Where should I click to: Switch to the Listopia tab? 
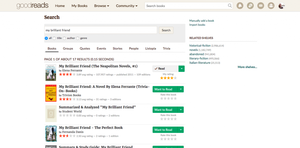tap(151, 49)
